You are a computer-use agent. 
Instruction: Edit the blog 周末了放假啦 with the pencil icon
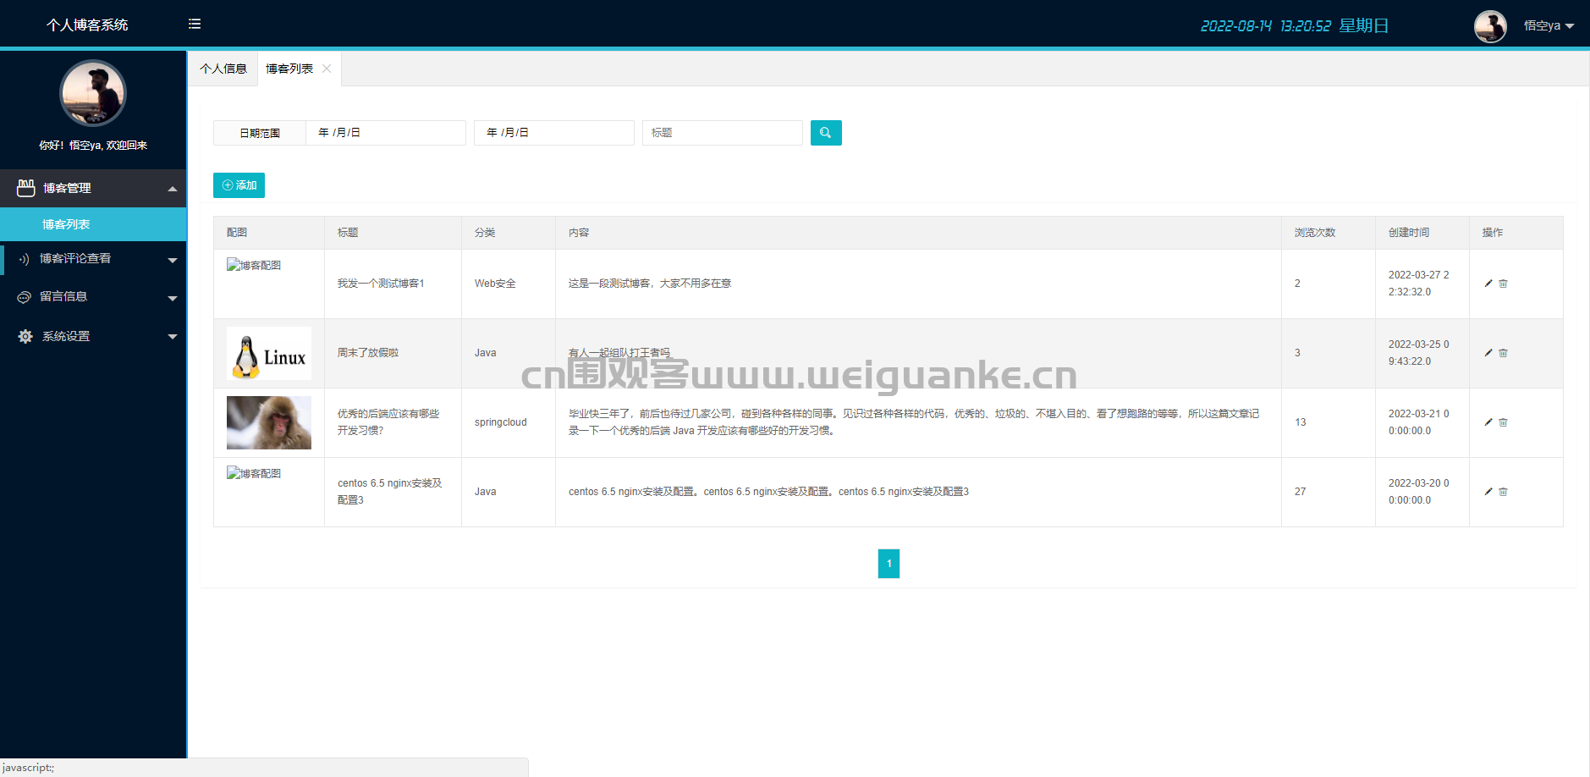[1488, 353]
